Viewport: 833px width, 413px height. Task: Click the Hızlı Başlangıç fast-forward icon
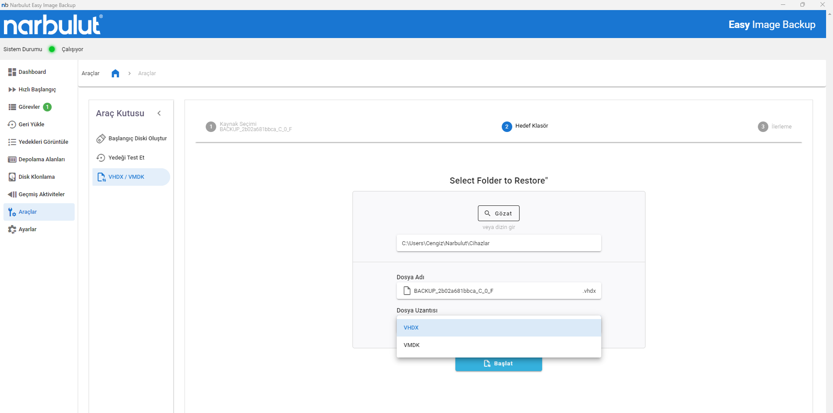click(12, 90)
